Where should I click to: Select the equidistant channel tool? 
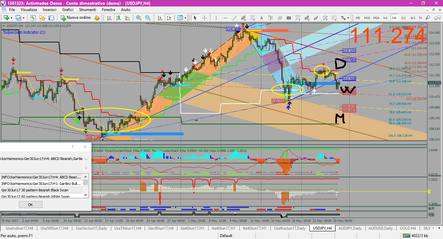(243, 18)
